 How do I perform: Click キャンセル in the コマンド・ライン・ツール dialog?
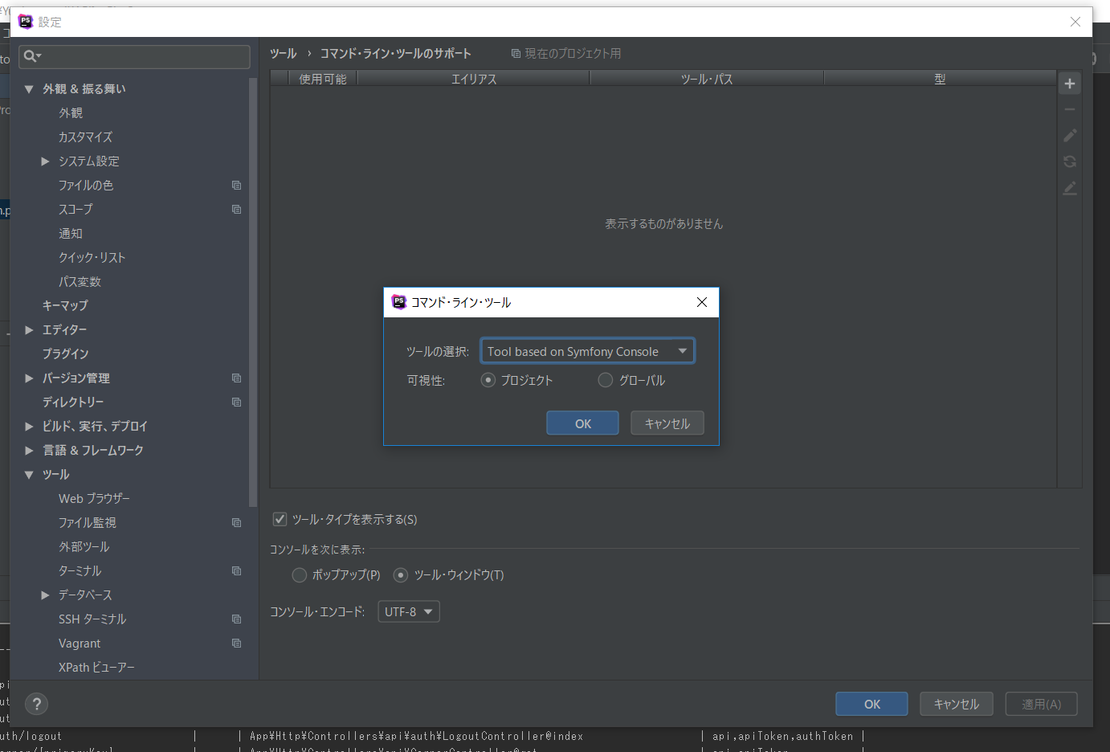click(x=667, y=423)
